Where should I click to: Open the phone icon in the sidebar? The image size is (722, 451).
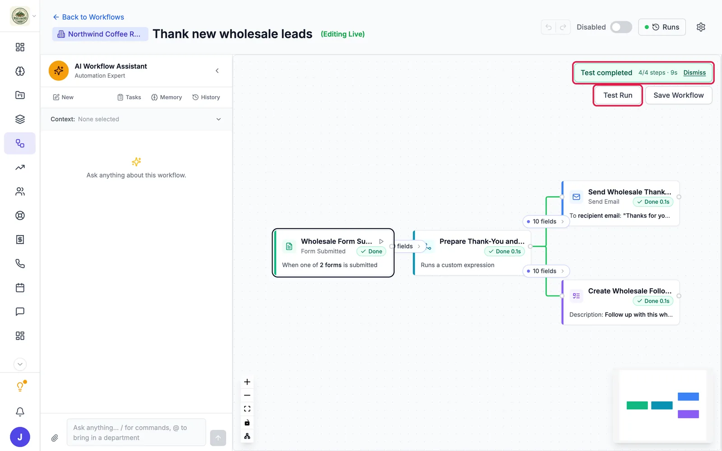[x=20, y=263]
